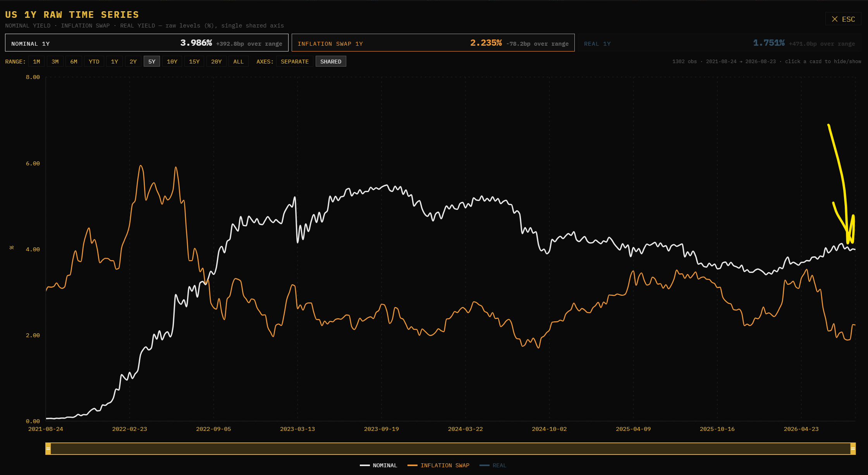Select the 1Y range button
This screenshot has width=868, height=475.
(115, 62)
